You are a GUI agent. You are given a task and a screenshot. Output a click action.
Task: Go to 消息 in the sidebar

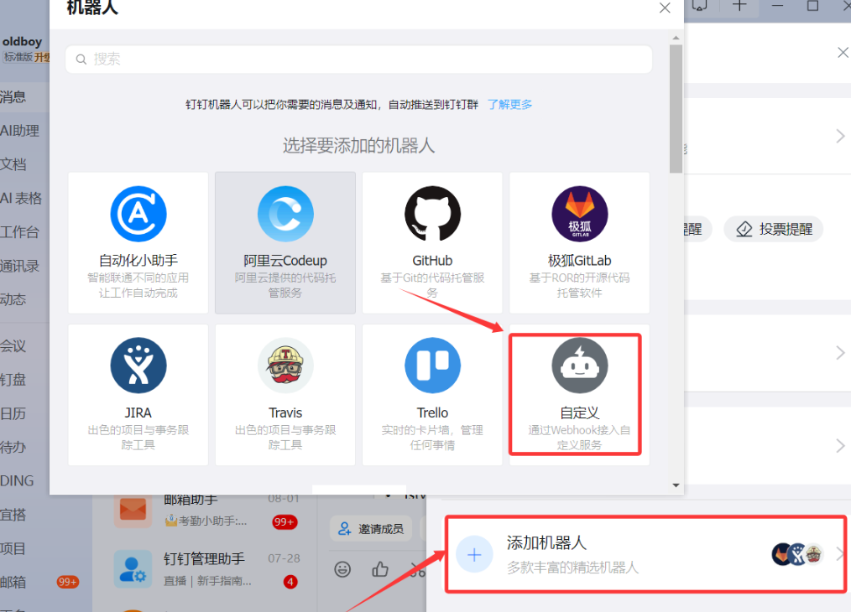click(13, 97)
